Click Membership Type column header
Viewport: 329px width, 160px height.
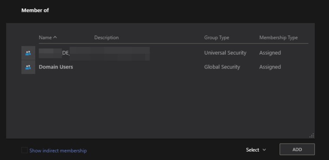(x=278, y=37)
